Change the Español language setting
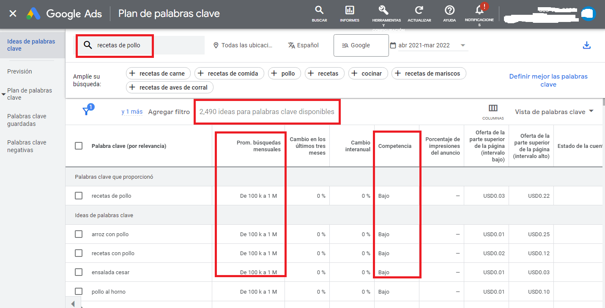This screenshot has width=605, height=308. coord(303,45)
